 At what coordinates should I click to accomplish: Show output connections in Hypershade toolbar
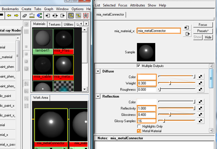pyautogui.click(x=63, y=16)
